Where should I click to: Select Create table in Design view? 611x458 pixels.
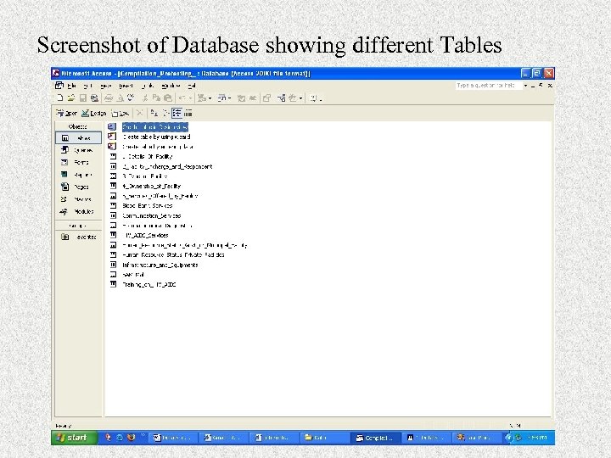[x=154, y=127]
